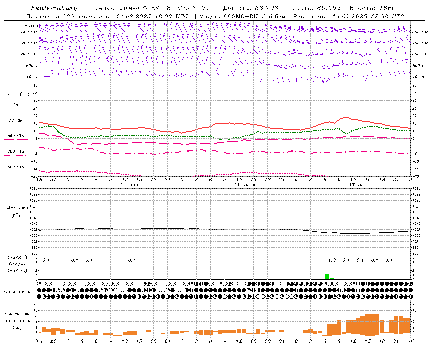Click the 700 гПа temperature legend entry
430x344 pixels.
click(x=15, y=151)
